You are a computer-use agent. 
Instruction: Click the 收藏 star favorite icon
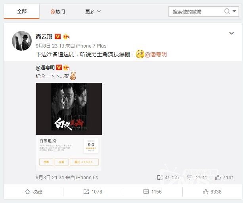point(27,192)
